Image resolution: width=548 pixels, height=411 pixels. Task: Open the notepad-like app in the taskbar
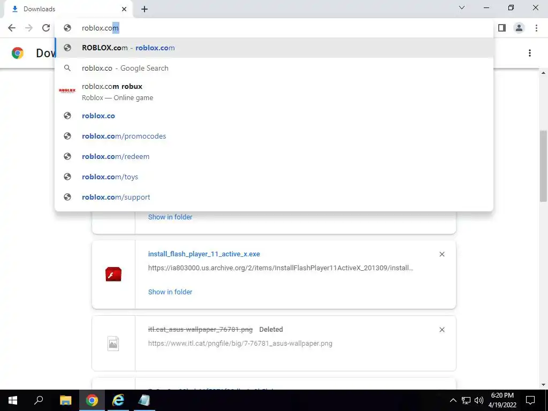click(144, 400)
